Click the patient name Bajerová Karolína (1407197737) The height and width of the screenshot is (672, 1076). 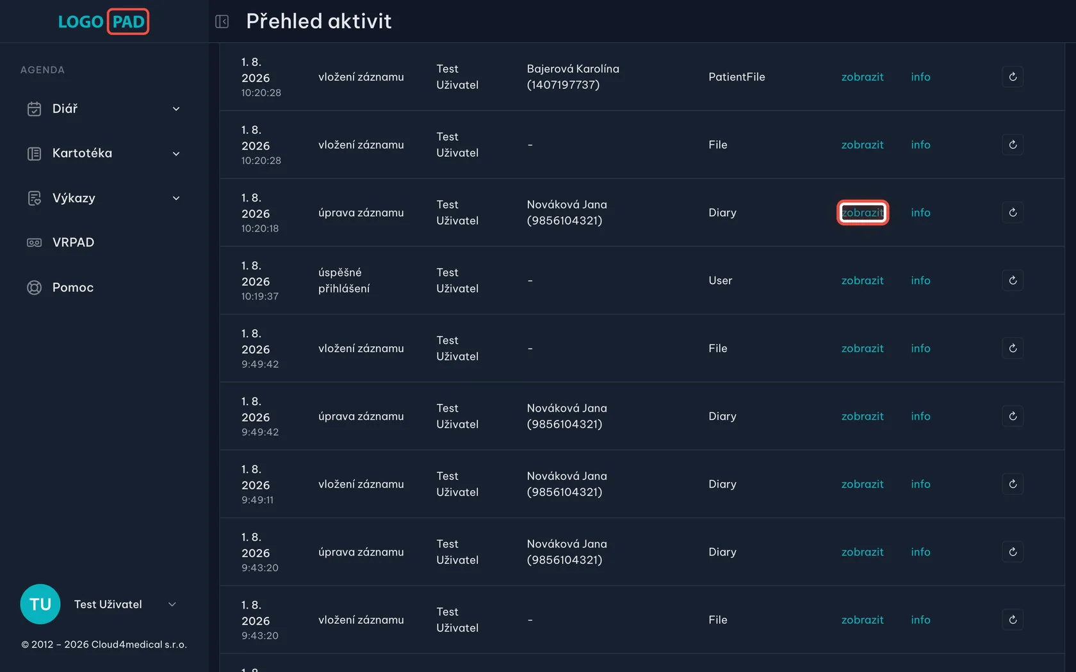(573, 77)
